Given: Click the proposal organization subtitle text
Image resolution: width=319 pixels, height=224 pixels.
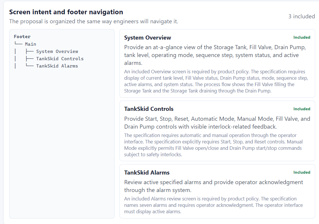Looking at the screenshot, I should [x=94, y=21].
